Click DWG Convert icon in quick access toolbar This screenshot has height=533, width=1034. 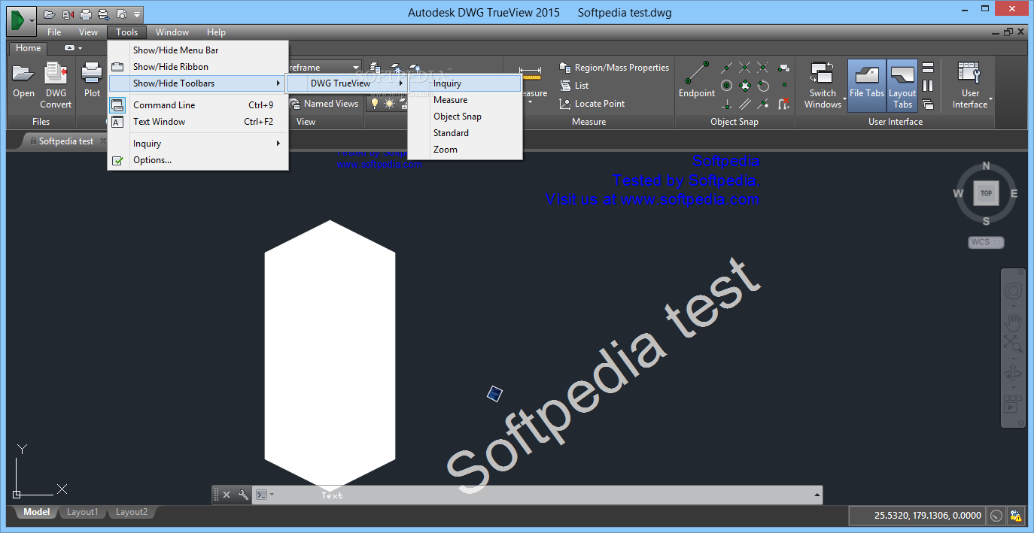coord(68,14)
